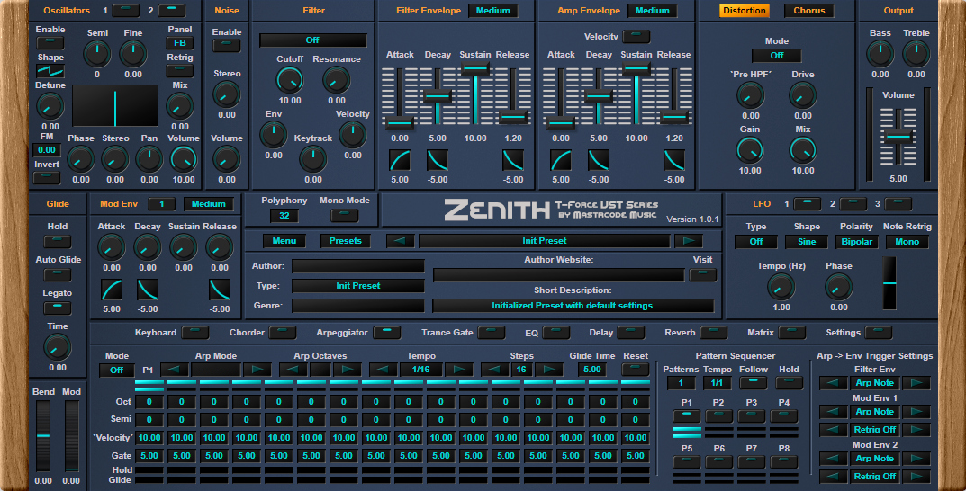Toggle the Auto Glide switch
Screen dimensions: 966x491
[x=58, y=273]
